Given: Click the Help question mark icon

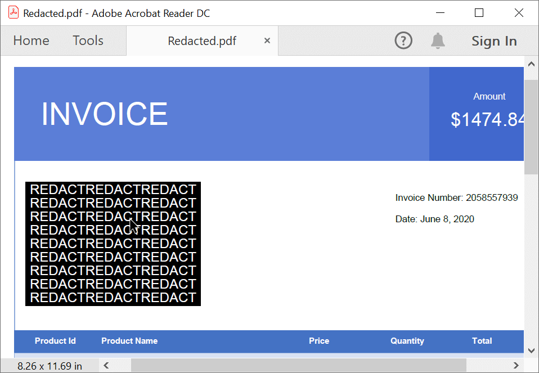Looking at the screenshot, I should pos(403,41).
